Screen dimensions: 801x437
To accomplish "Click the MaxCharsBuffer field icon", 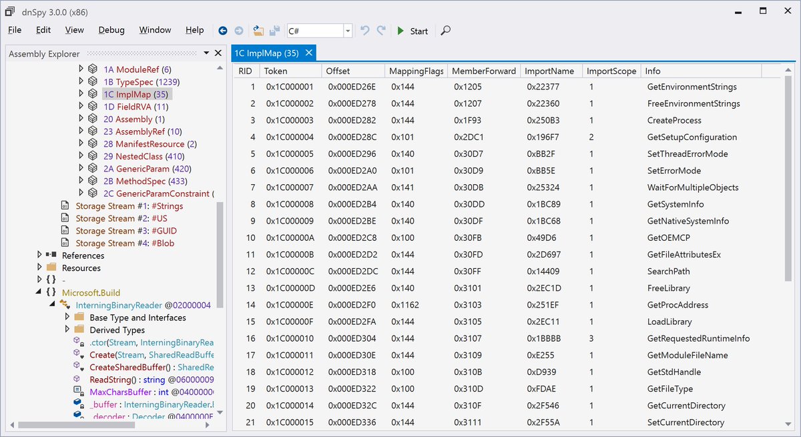I will point(79,392).
